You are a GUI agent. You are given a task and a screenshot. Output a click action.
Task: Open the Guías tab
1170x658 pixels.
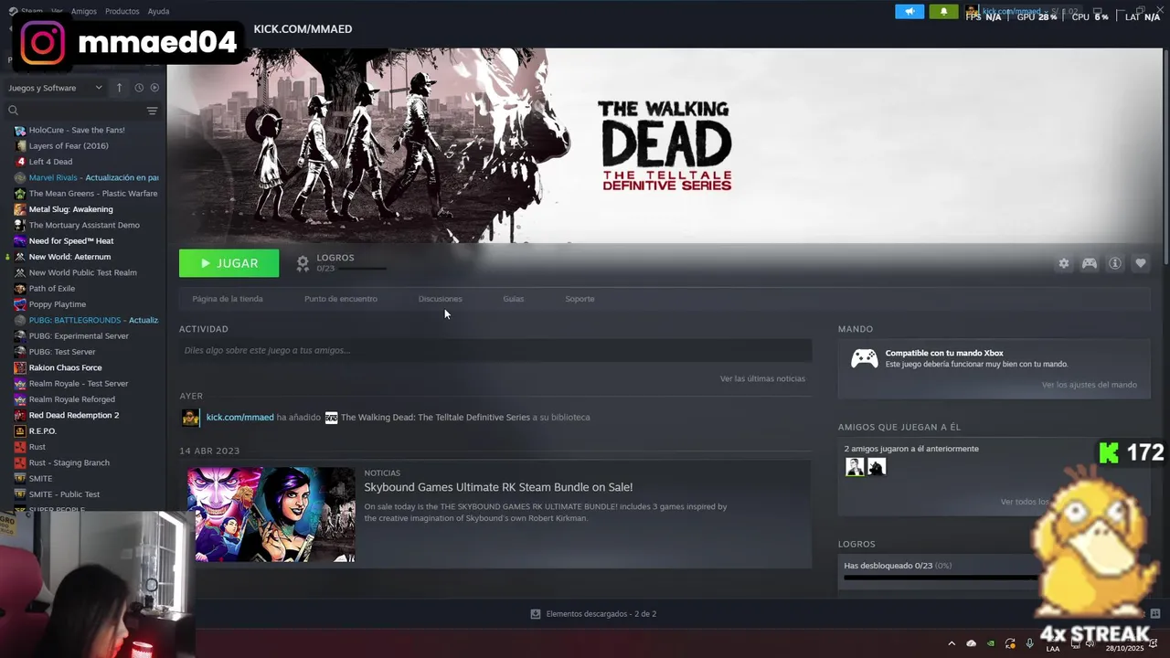pyautogui.click(x=514, y=299)
